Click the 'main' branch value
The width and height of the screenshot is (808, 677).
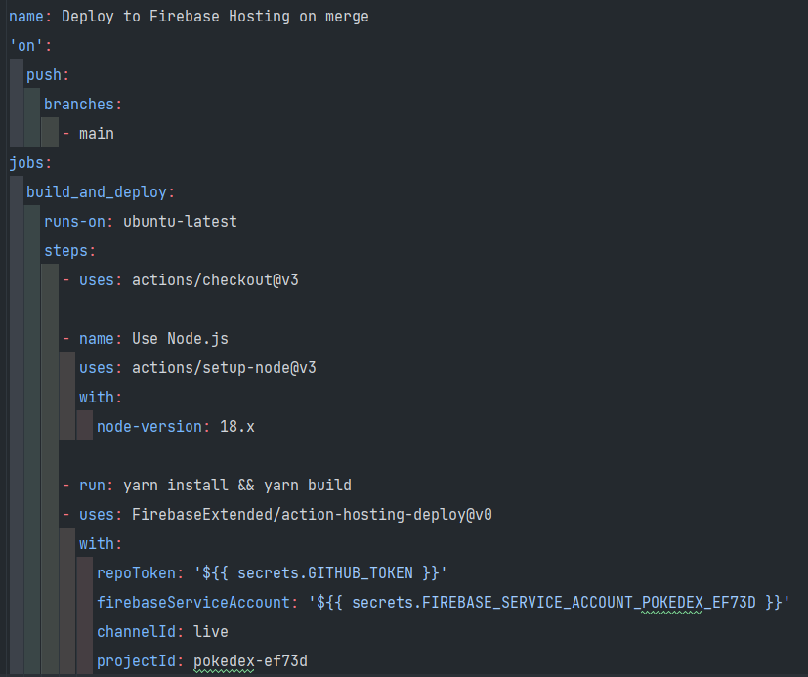(x=97, y=134)
